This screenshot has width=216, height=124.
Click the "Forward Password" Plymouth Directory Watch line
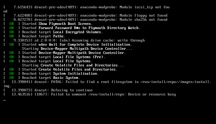81,28
